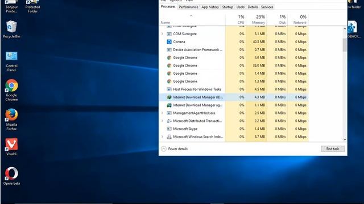
Task: Expand the Microsoft Windows Search Indexer process
Action: (x=162, y=137)
